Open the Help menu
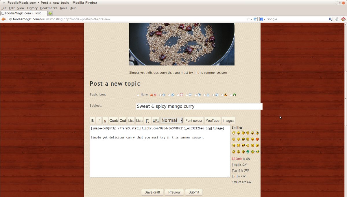 (73, 8)
